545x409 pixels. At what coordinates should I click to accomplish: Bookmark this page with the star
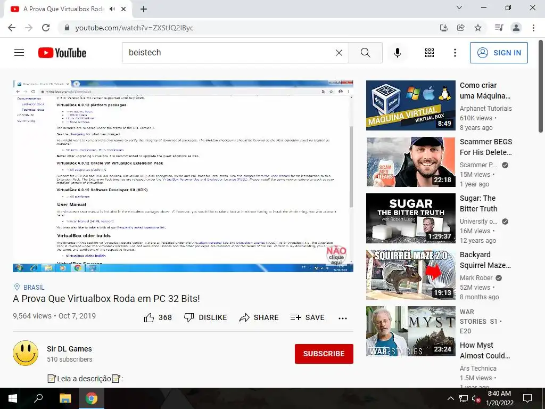tap(478, 28)
